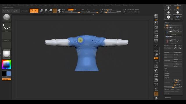Open the Zplugin menu
The image size is (186, 104).
point(125,5)
